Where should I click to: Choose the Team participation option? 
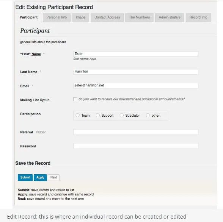click(77, 115)
